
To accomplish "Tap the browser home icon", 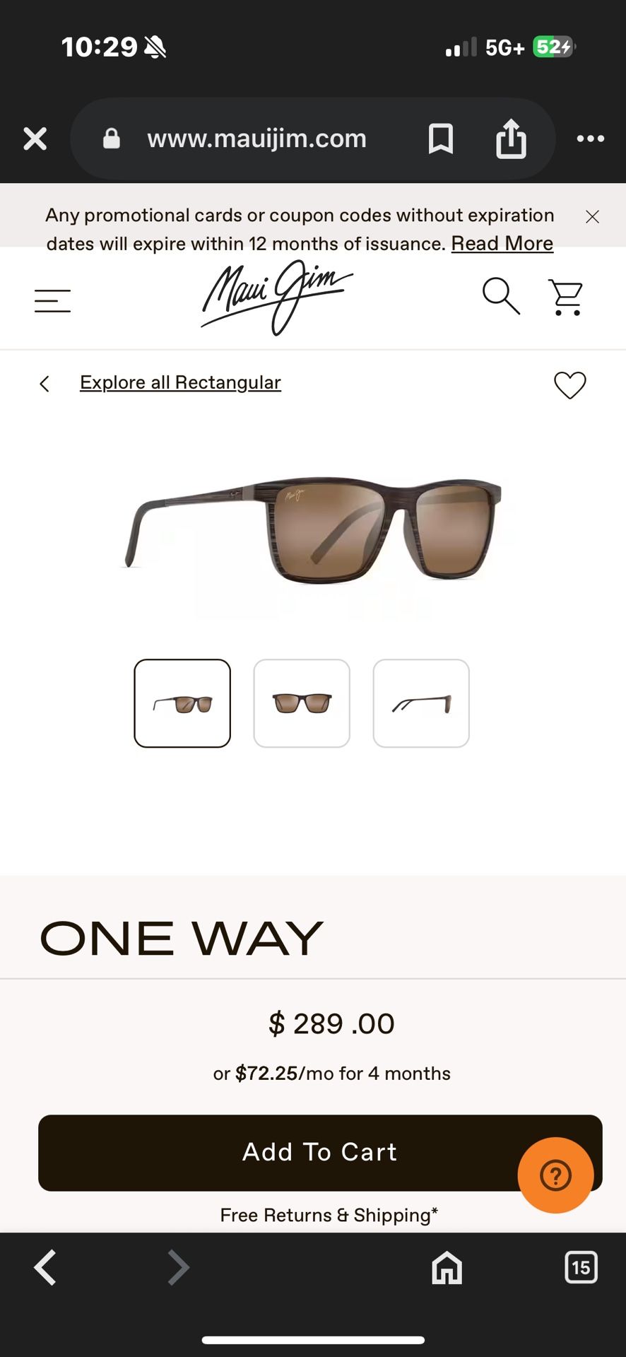I will [x=447, y=1267].
